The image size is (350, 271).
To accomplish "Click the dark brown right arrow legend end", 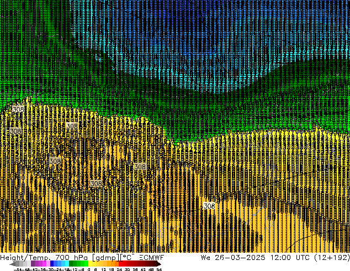I will click(158, 264).
